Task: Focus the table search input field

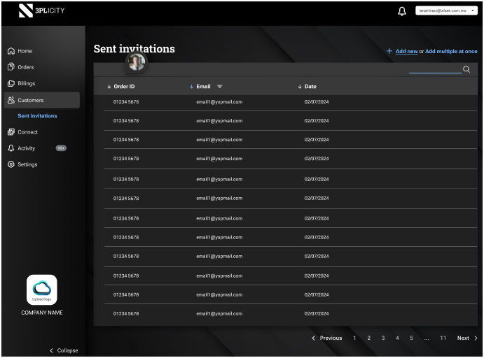Action: pos(435,69)
